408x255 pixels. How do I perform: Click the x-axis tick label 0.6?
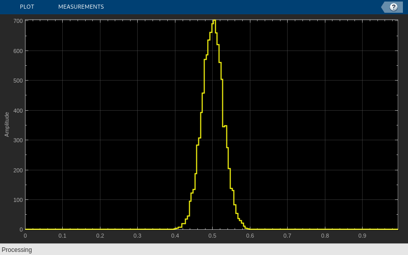[250, 236]
